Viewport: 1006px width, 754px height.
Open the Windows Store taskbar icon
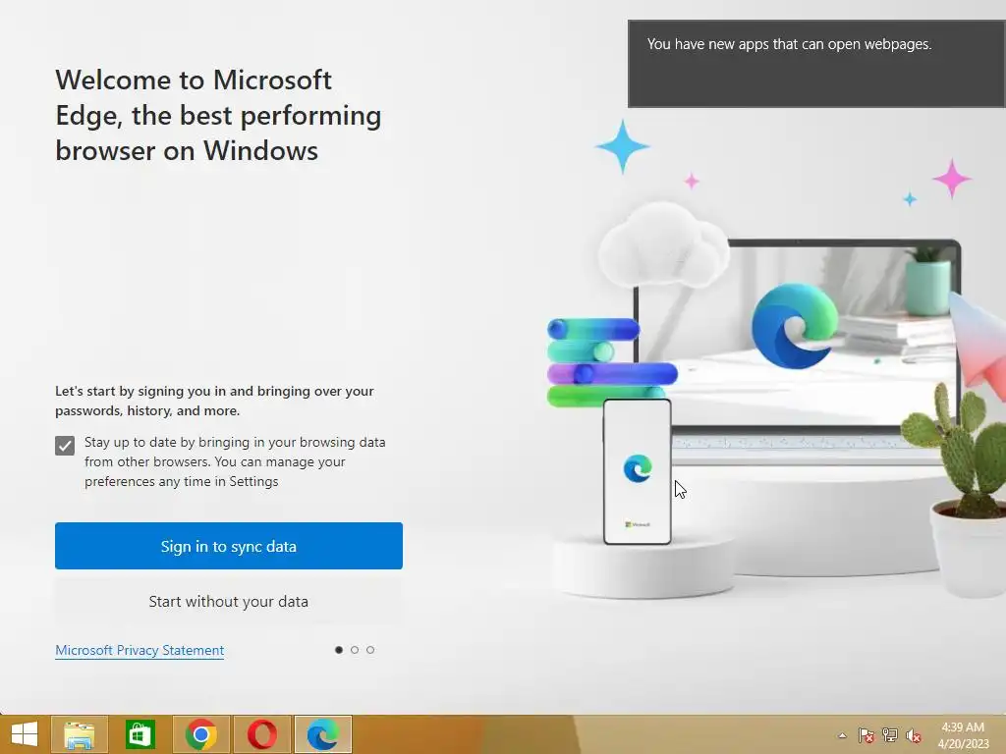pyautogui.click(x=140, y=734)
